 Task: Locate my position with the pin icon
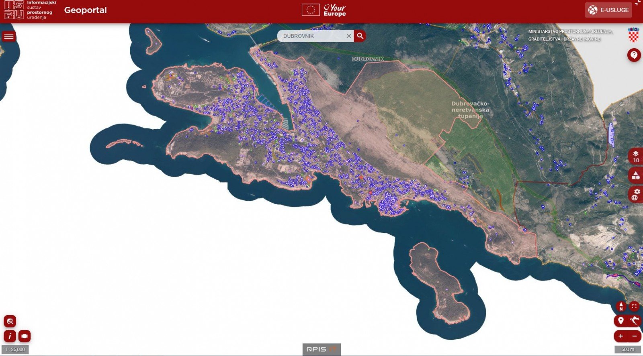621,320
